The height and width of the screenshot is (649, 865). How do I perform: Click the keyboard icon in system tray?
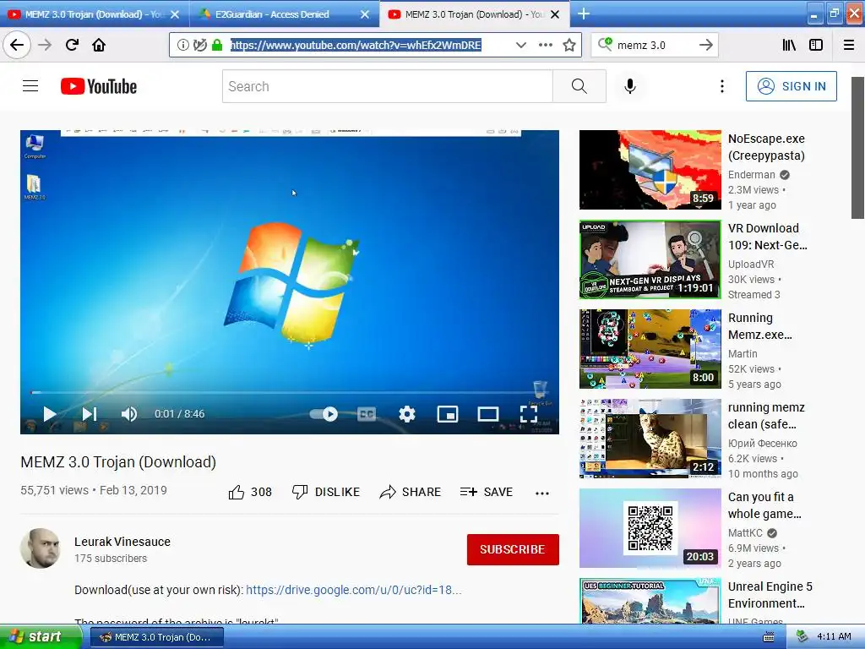768,637
